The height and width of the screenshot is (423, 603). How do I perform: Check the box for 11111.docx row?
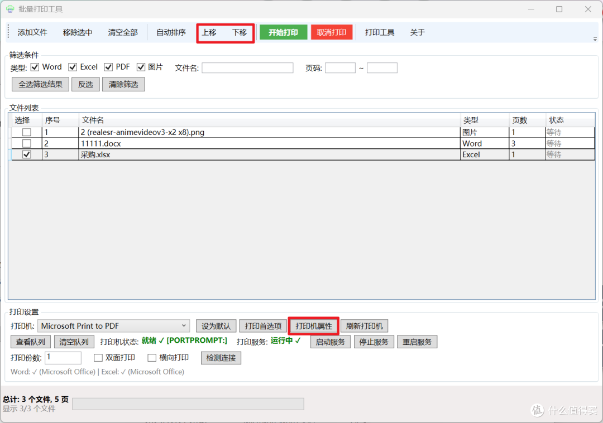(27, 144)
